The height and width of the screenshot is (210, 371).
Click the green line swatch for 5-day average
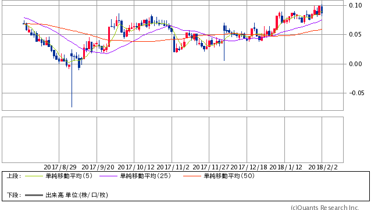[x=34, y=176]
